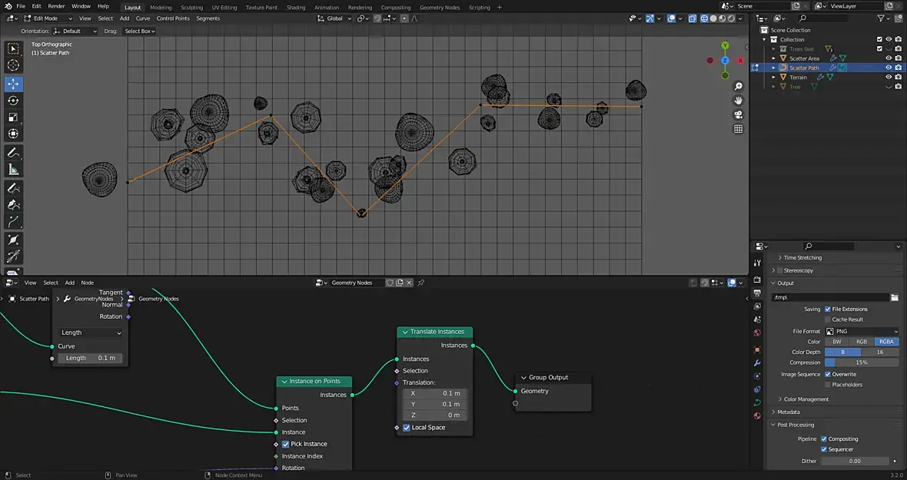Image resolution: width=907 pixels, height=480 pixels.
Task: Select the Move tool
Action: point(13,84)
